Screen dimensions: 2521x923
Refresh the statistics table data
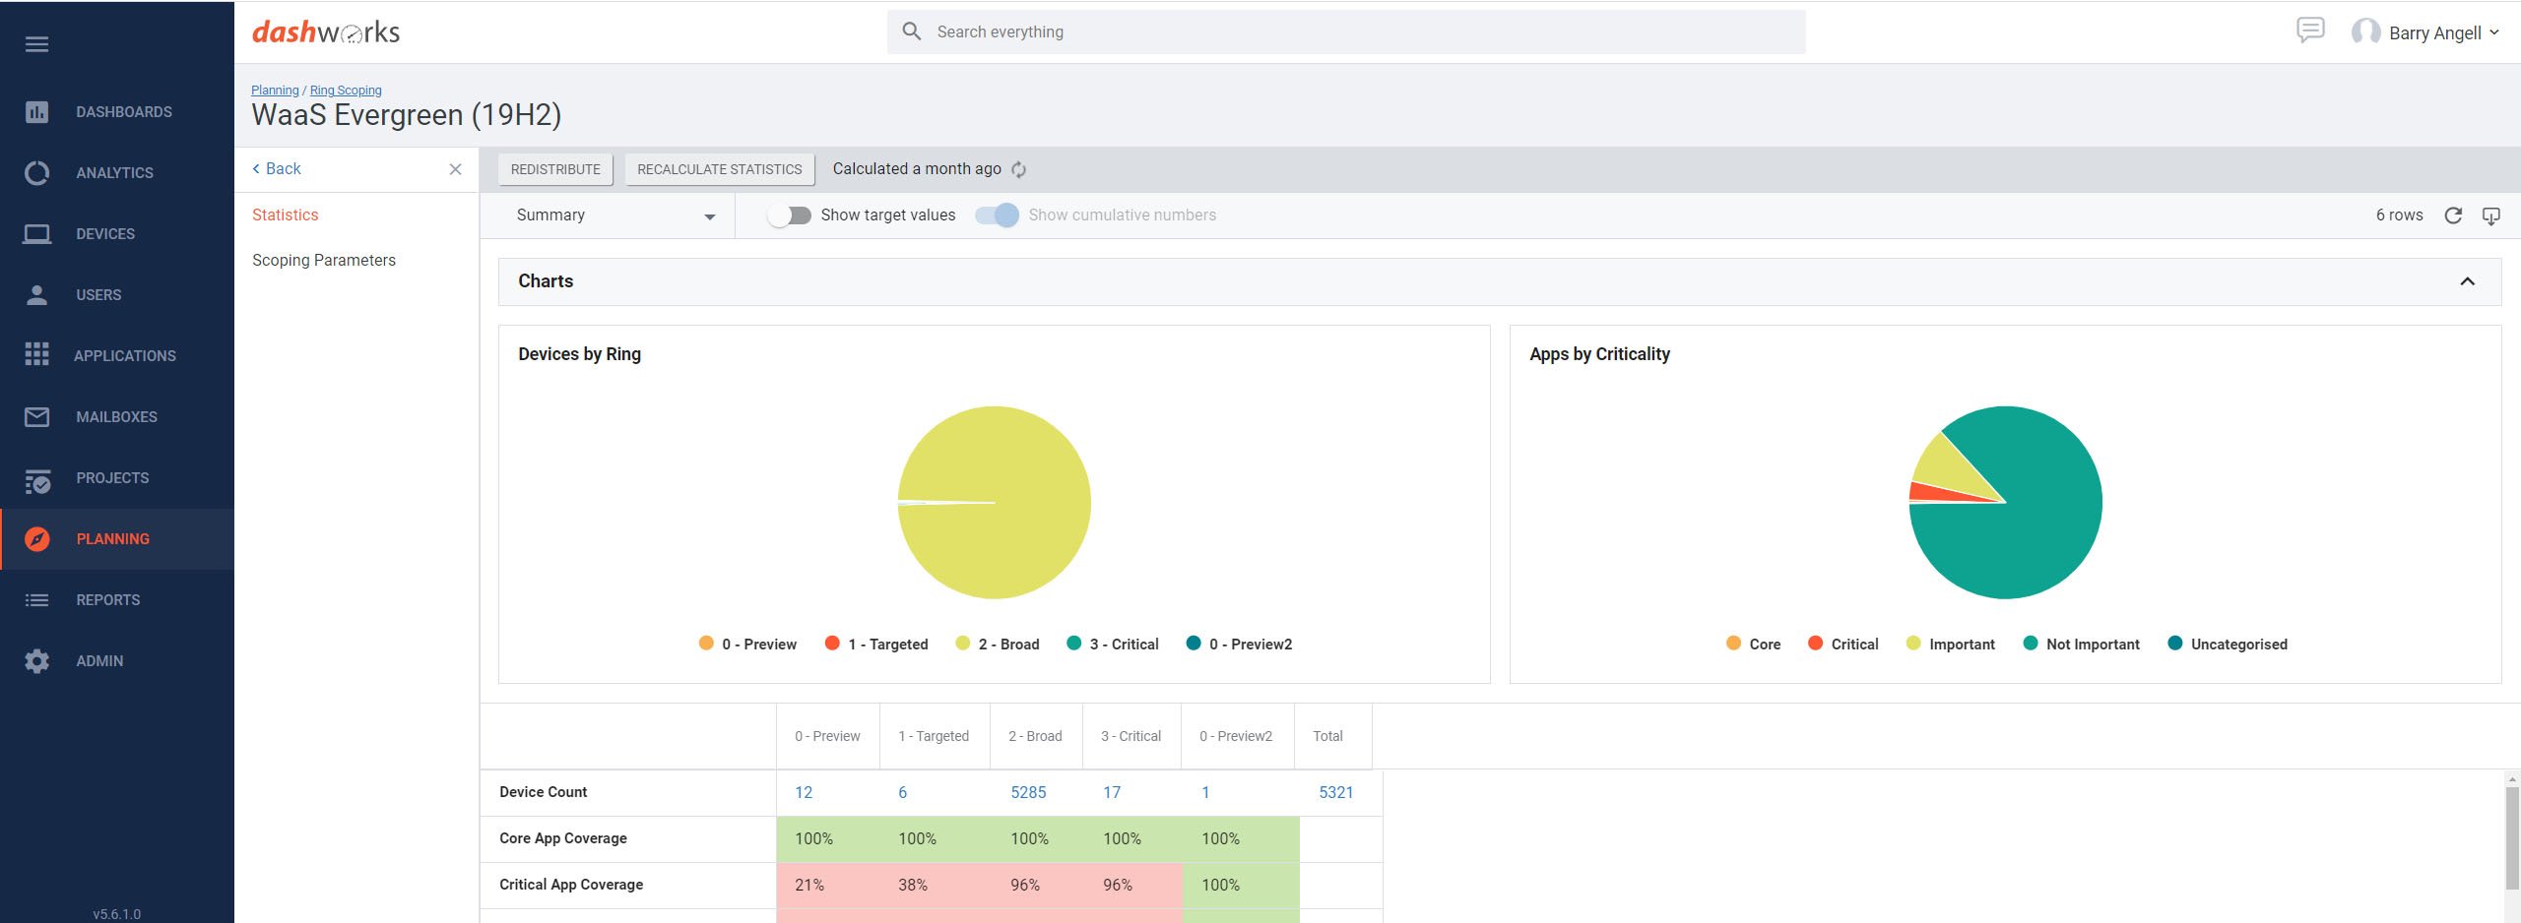tap(2454, 215)
